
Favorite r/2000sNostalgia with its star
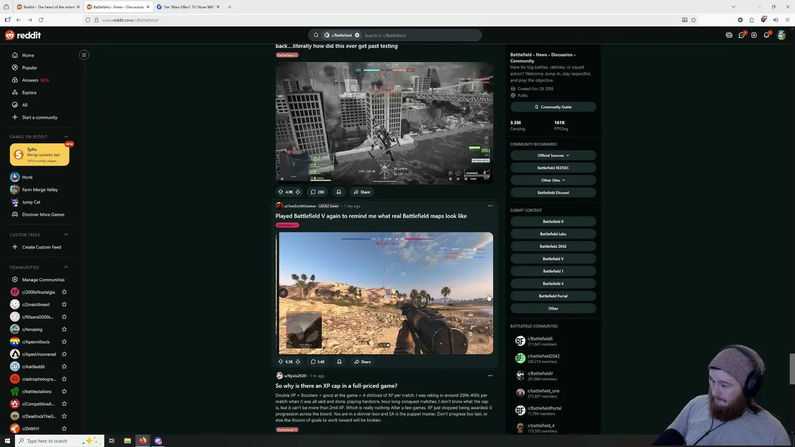(64, 292)
